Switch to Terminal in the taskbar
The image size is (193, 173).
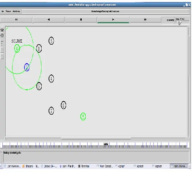[84, 166]
